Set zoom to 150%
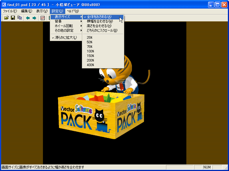The image size is (229, 171). point(103,56)
